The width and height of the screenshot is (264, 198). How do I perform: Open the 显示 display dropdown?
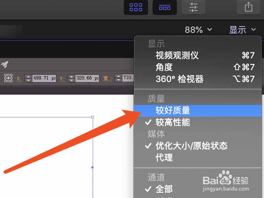click(242, 30)
